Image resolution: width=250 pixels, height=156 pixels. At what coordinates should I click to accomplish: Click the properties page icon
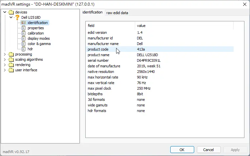click(x=24, y=28)
